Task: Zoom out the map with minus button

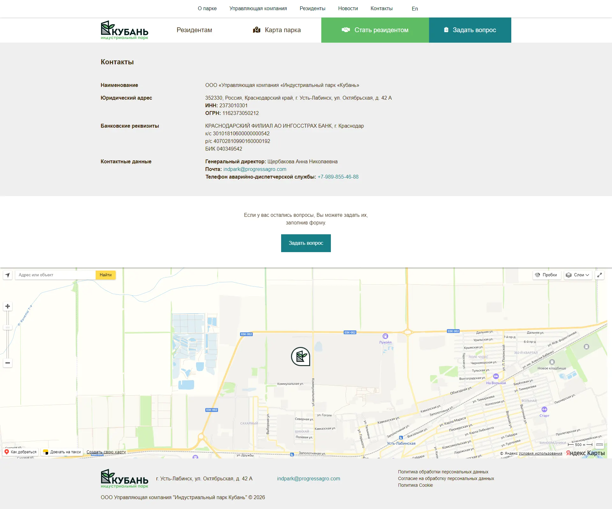Action: [8, 363]
